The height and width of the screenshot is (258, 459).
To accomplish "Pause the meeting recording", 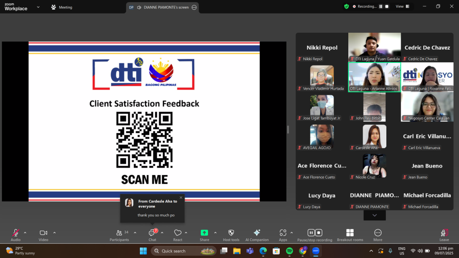I will tap(311, 232).
